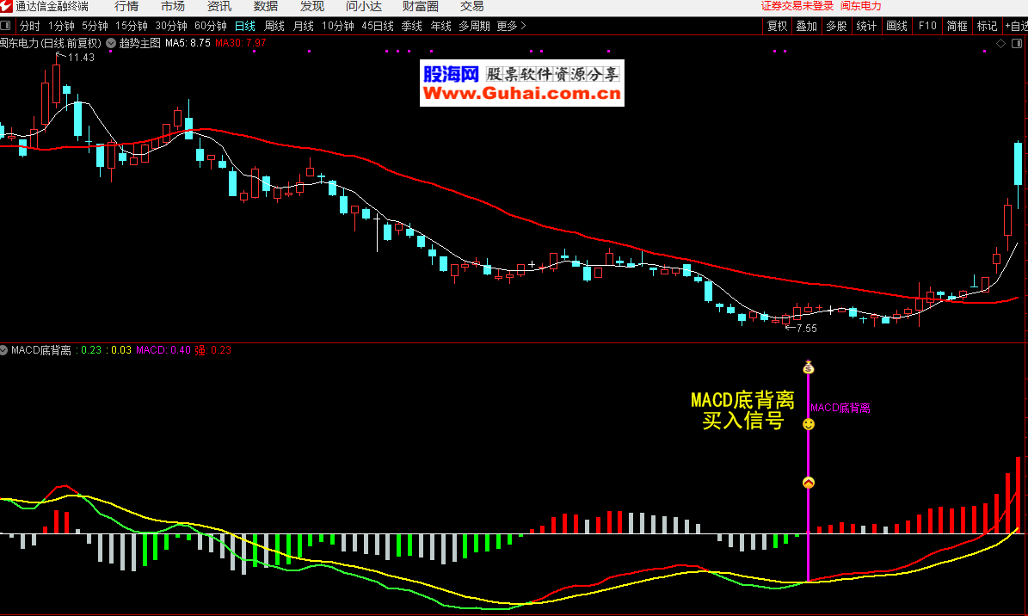Screen dimensions: 1028x616
Task: Switch to the 15分钟 period tab
Action: pos(131,27)
